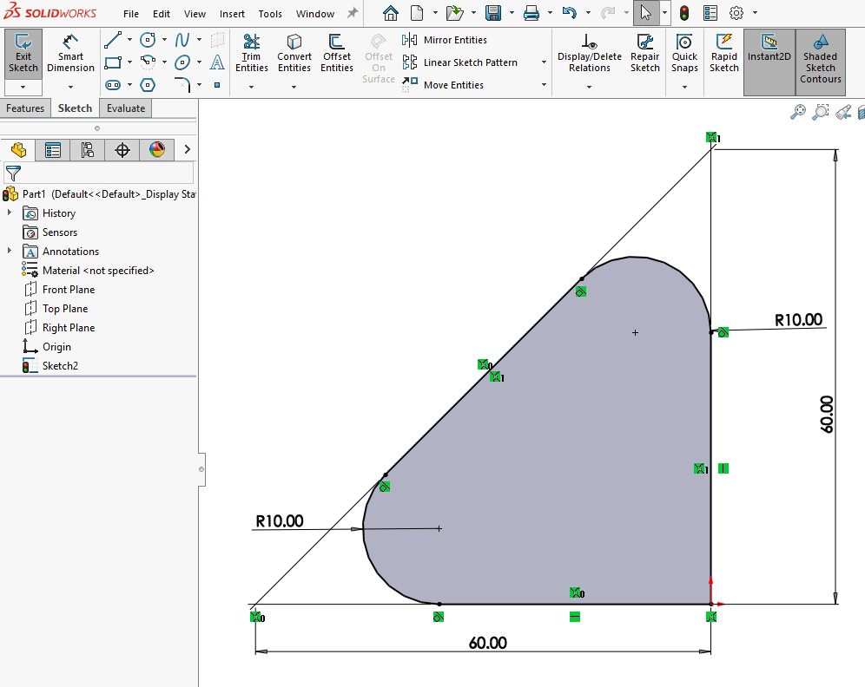Screen dimensions: 865x687
Task: Click the Trim Entities tool
Action: pyautogui.click(x=252, y=54)
